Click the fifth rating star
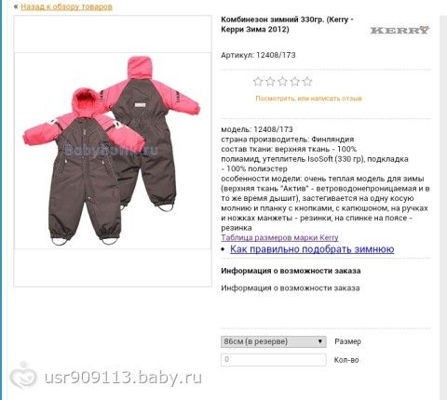This screenshot has height=400, width=447. pos(307,82)
